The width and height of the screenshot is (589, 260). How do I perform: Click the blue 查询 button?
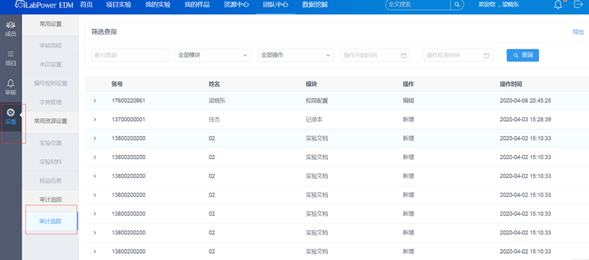(523, 55)
